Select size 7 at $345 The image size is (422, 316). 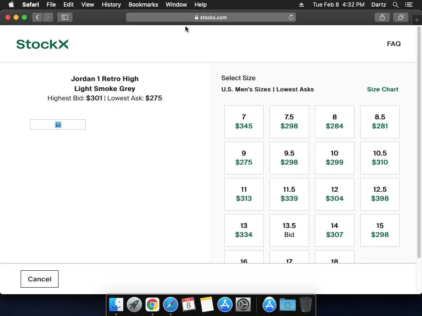point(244,122)
